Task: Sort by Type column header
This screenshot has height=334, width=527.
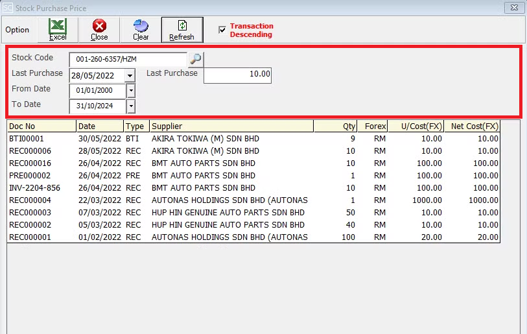Action: click(137, 126)
